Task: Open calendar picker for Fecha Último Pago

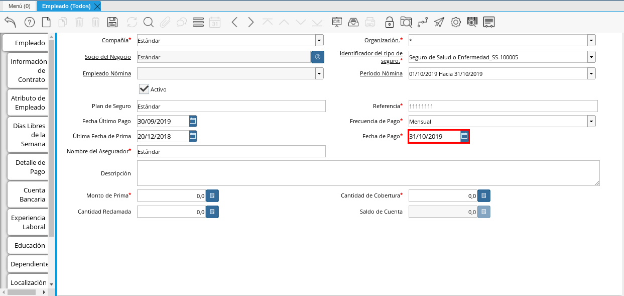Action: [193, 121]
